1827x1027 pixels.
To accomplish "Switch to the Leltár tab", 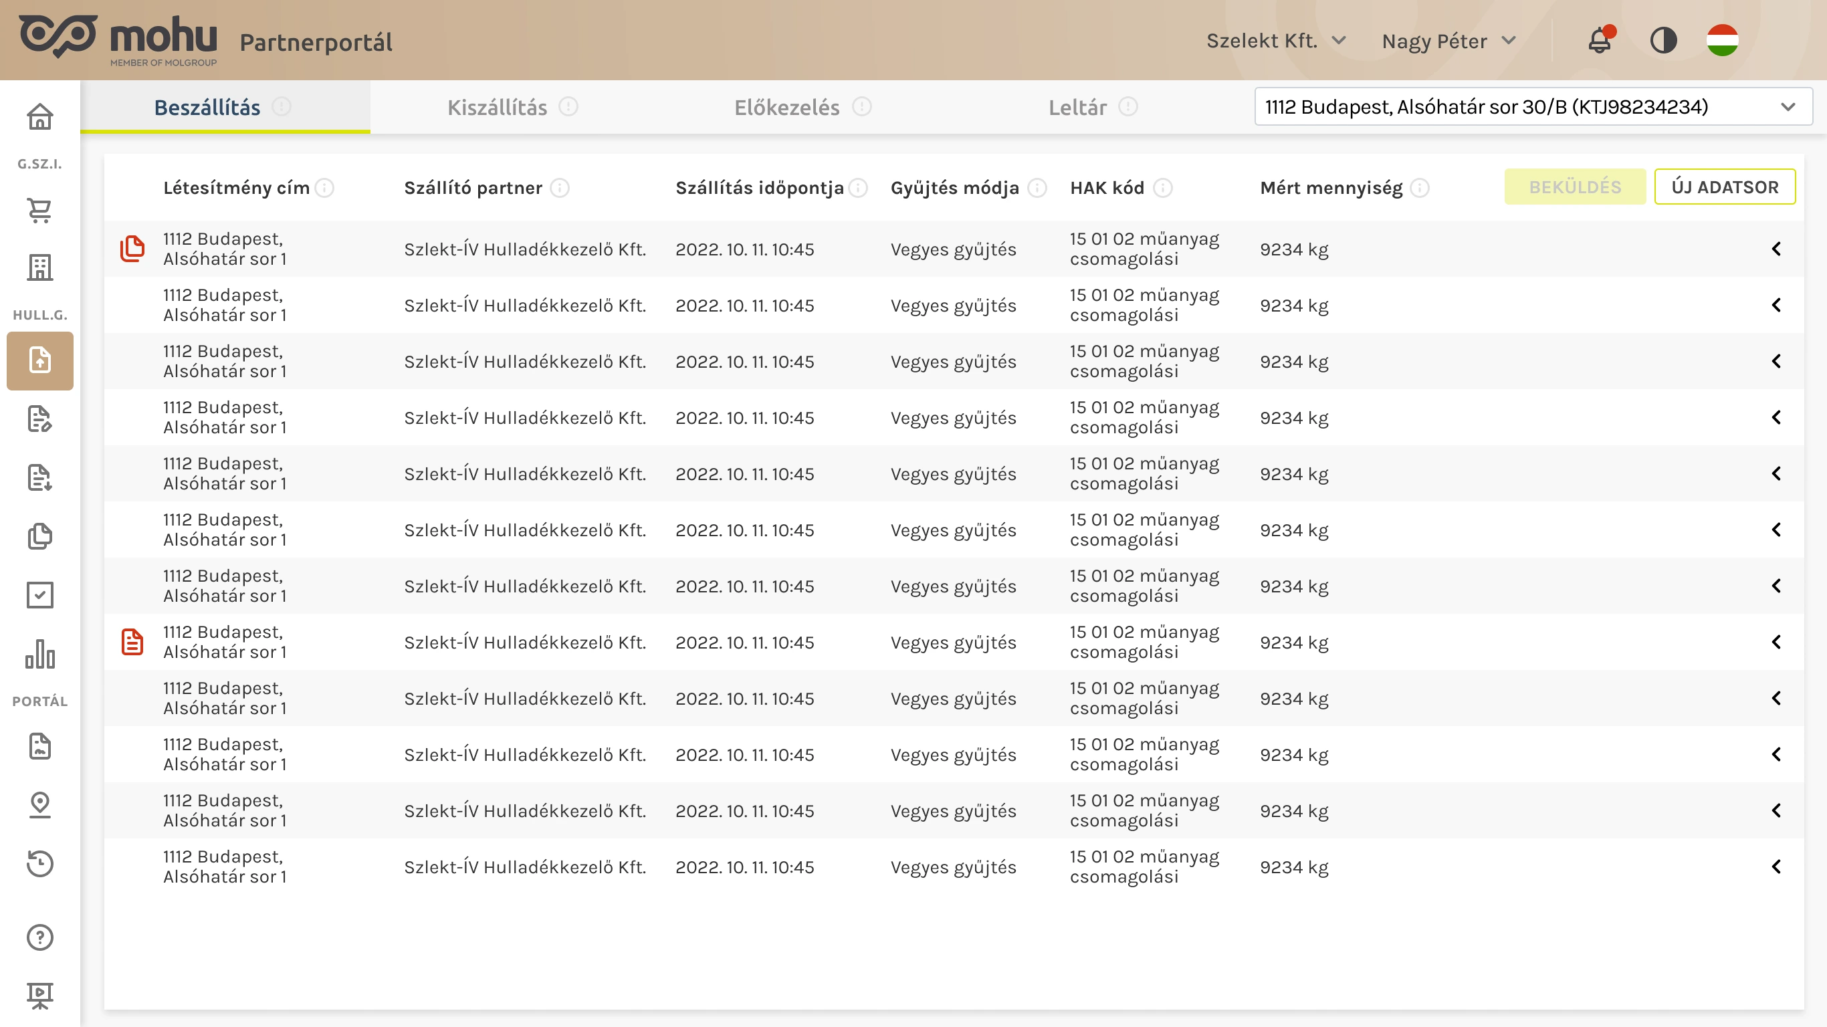I will pyautogui.click(x=1077, y=107).
